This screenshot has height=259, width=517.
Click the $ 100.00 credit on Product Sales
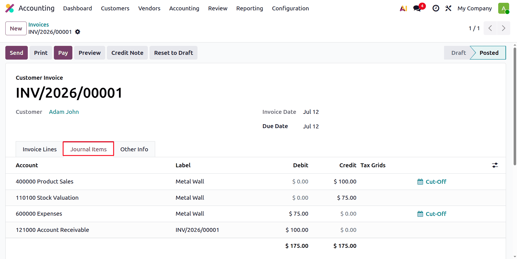coord(345,182)
